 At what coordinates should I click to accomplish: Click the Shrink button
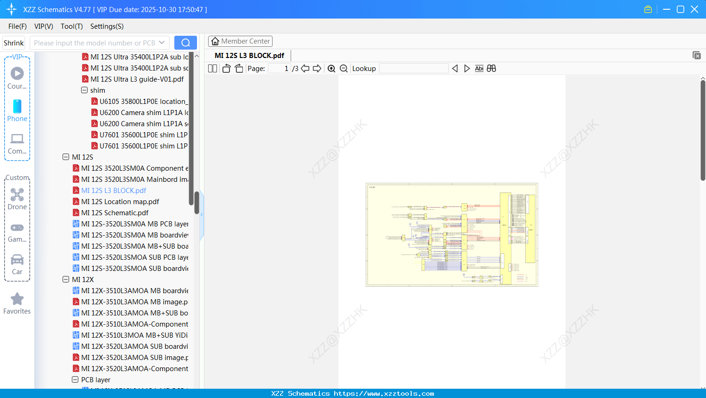coord(14,43)
